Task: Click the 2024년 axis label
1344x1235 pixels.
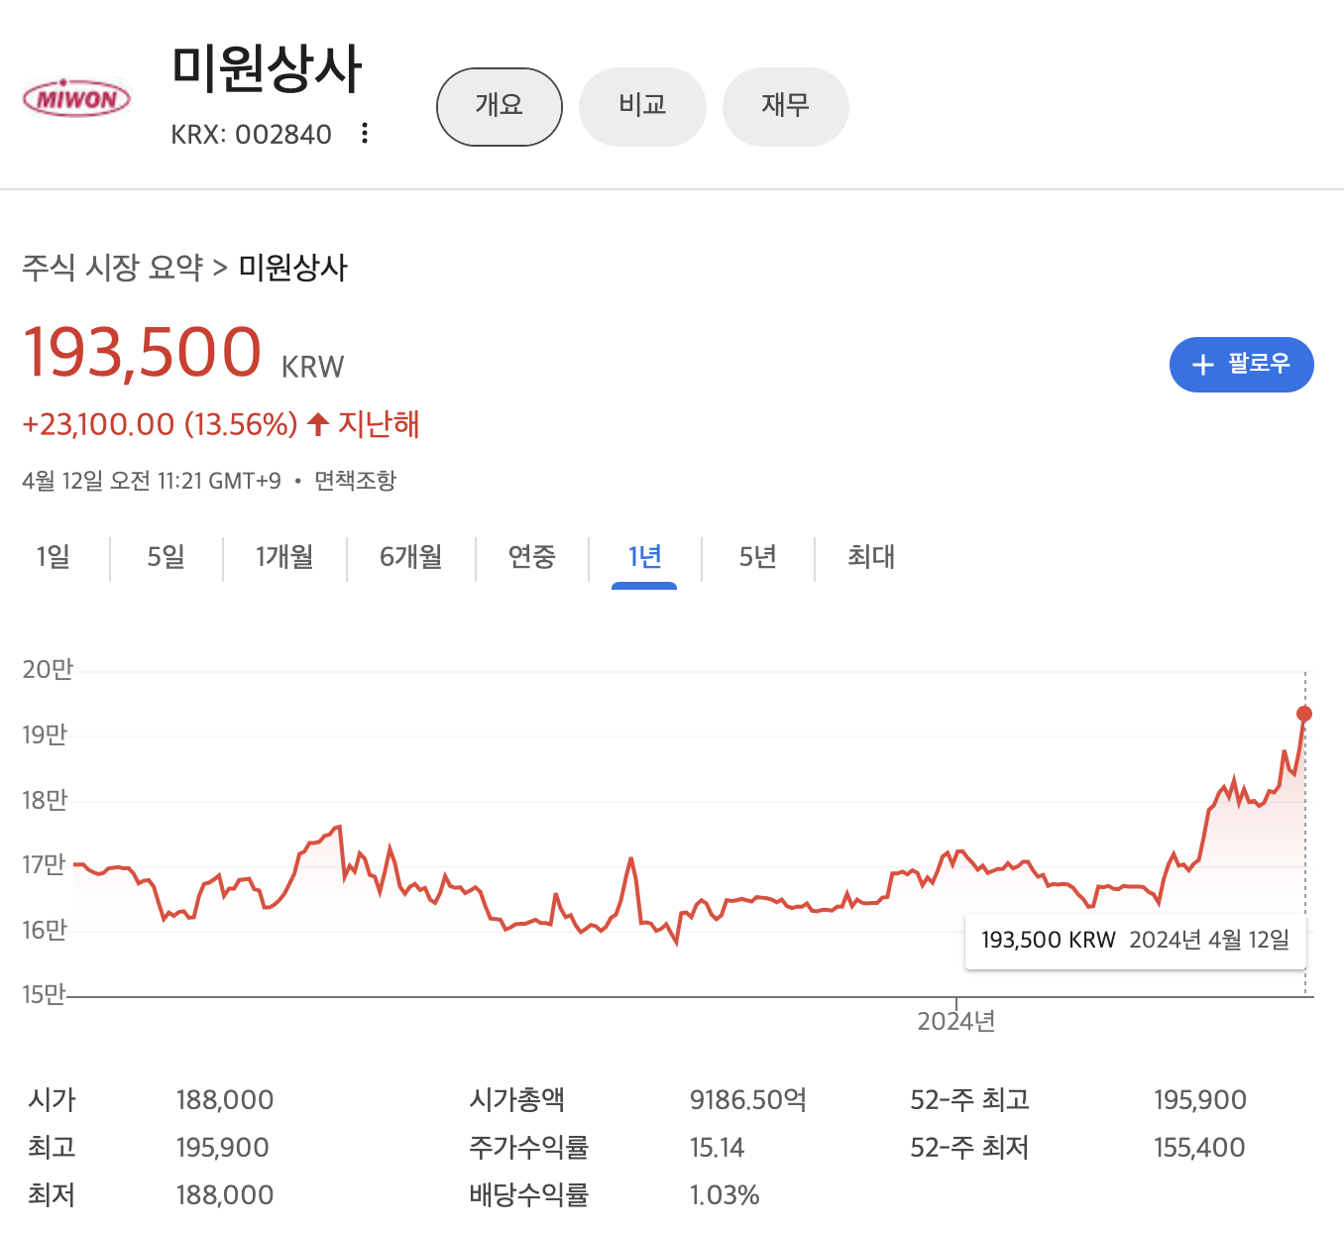Action: [956, 1022]
